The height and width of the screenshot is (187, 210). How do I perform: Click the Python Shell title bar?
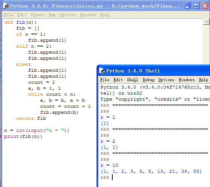tap(154, 71)
